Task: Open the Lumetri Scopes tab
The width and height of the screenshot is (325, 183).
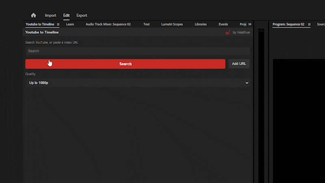Action: [x=172, y=24]
